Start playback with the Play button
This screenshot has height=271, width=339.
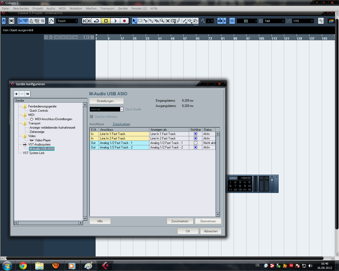[x=115, y=21]
